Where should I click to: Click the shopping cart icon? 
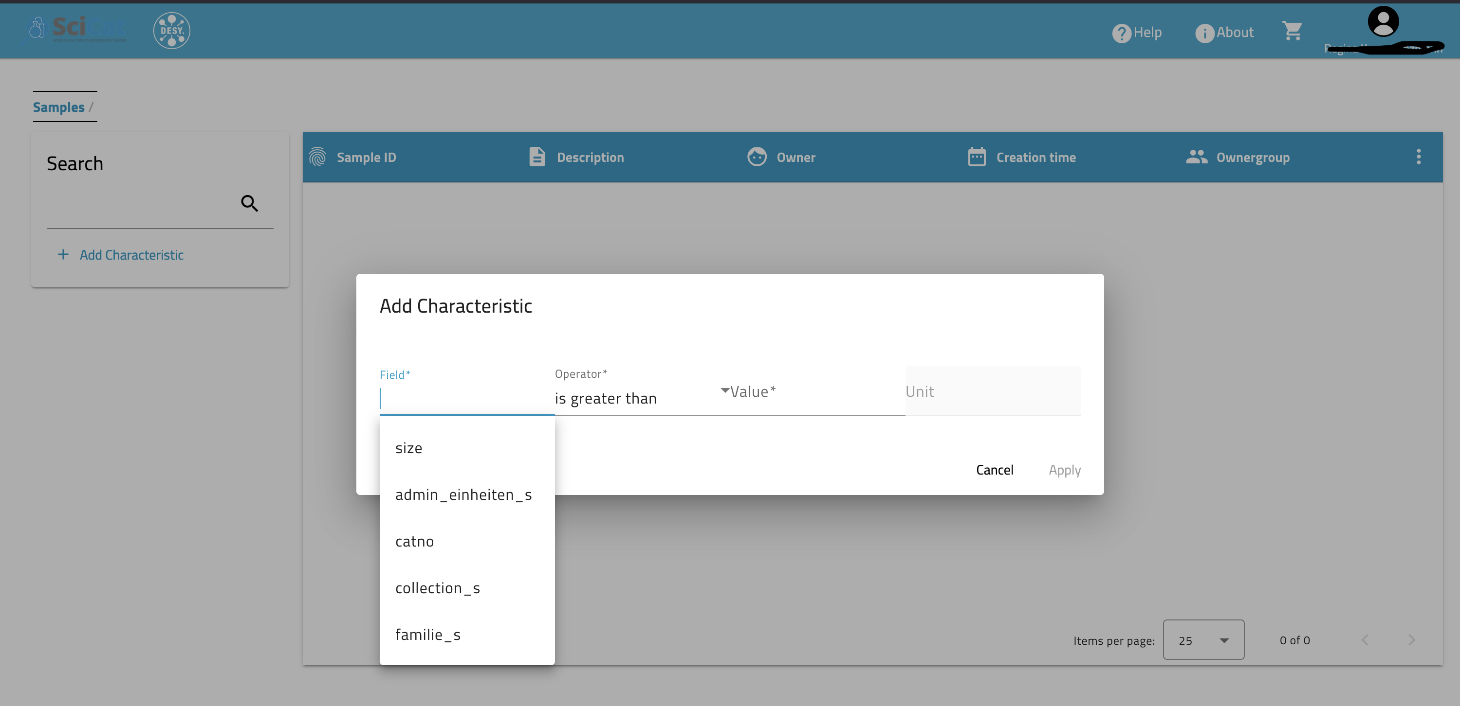[x=1292, y=31]
